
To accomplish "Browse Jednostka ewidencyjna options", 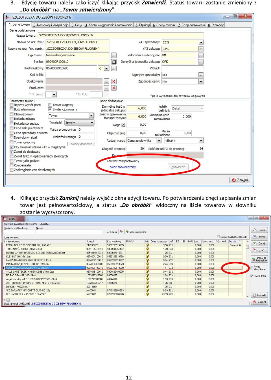I will click(x=201, y=55).
